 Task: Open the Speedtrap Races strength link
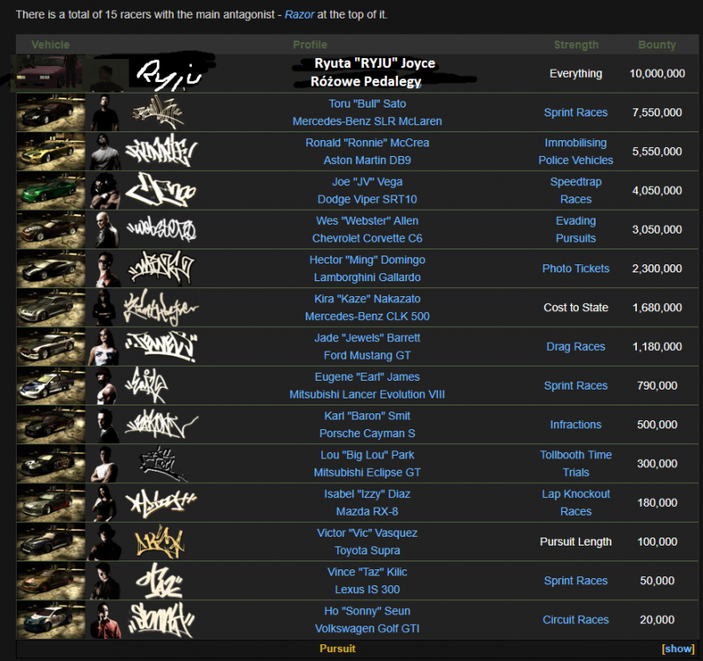(575, 190)
